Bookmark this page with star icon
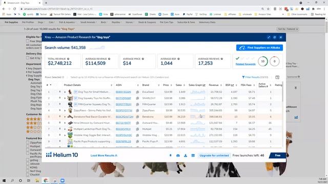 [268, 9]
